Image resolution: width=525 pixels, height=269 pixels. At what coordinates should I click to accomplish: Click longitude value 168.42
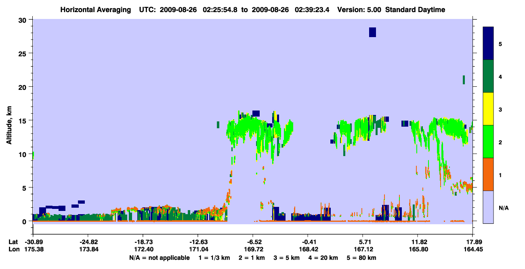308,249
